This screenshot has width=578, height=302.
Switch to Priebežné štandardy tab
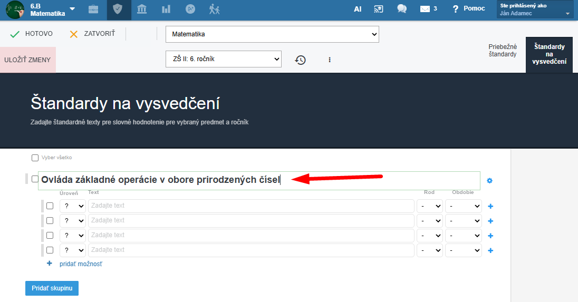(x=503, y=51)
